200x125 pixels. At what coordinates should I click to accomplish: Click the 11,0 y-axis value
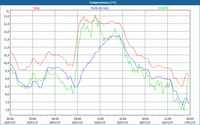click(7, 47)
